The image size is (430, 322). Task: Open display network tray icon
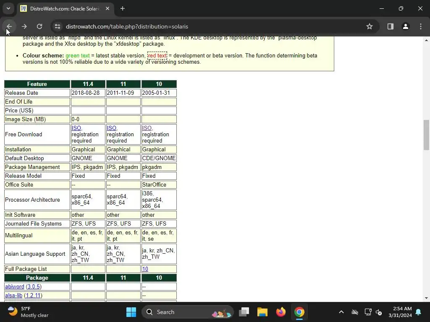[x=368, y=312]
